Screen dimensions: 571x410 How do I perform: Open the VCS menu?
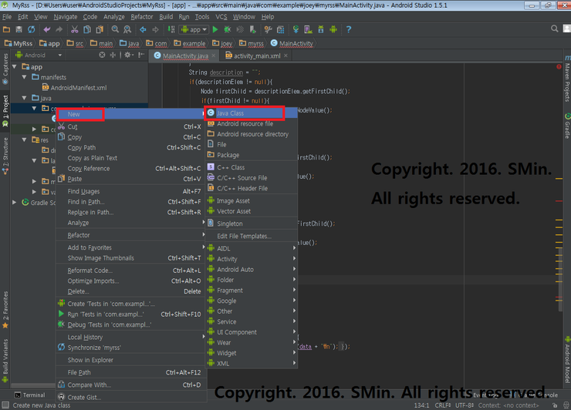[221, 17]
